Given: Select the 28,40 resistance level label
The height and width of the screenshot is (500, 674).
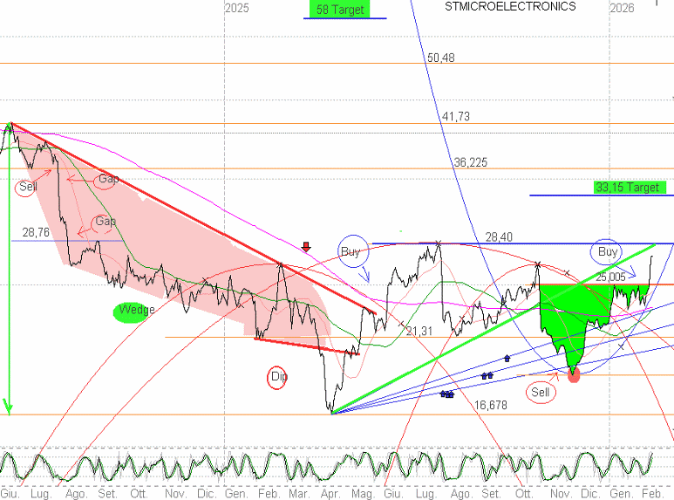Looking at the screenshot, I should 499,237.
